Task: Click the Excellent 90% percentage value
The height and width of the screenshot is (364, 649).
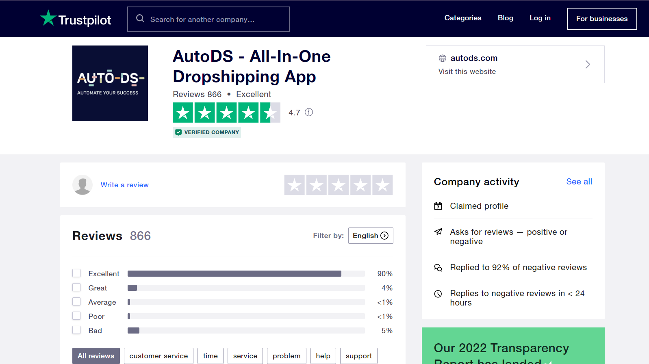Action: pos(385,274)
